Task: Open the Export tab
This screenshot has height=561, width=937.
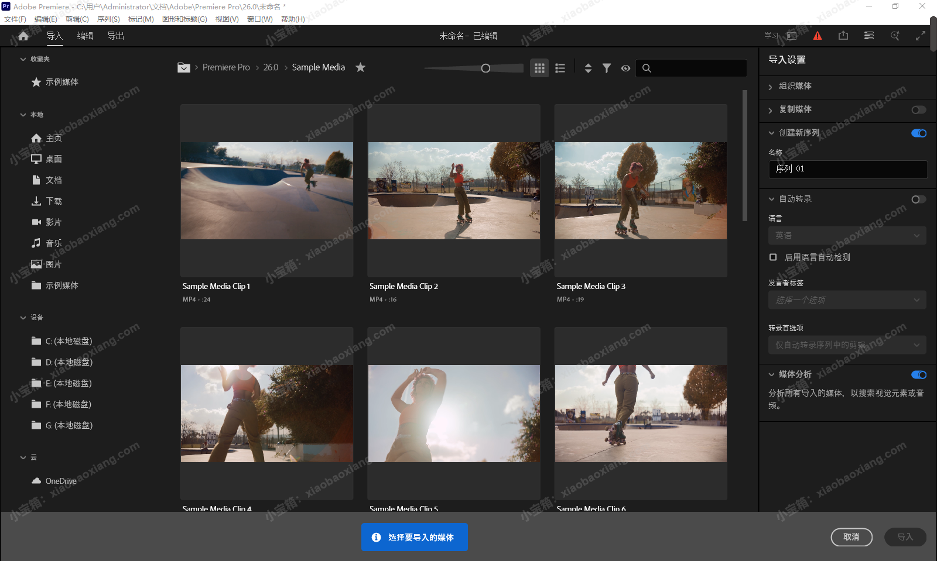Action: tap(115, 36)
